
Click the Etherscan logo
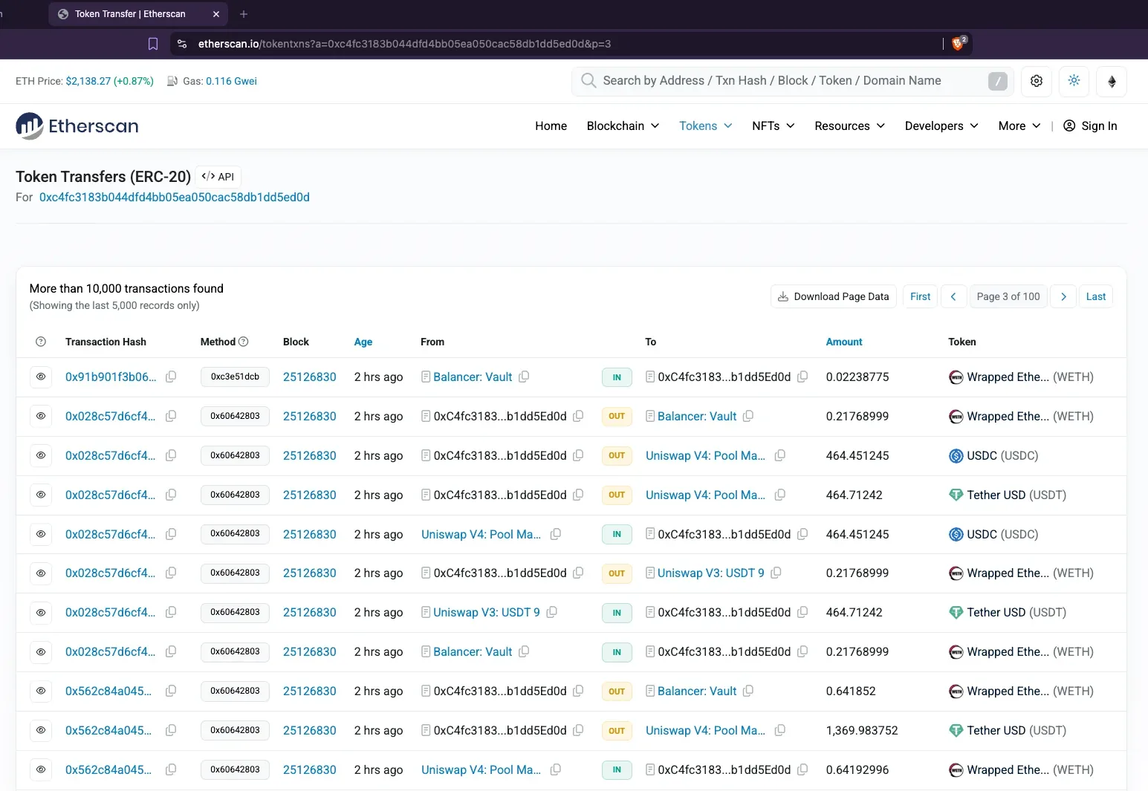coord(77,126)
